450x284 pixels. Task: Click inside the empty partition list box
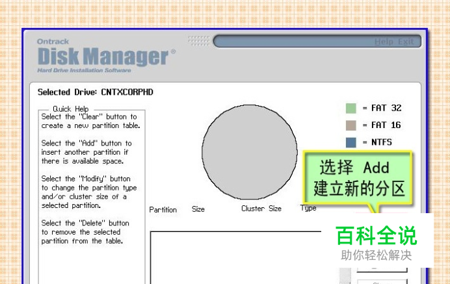(235, 257)
